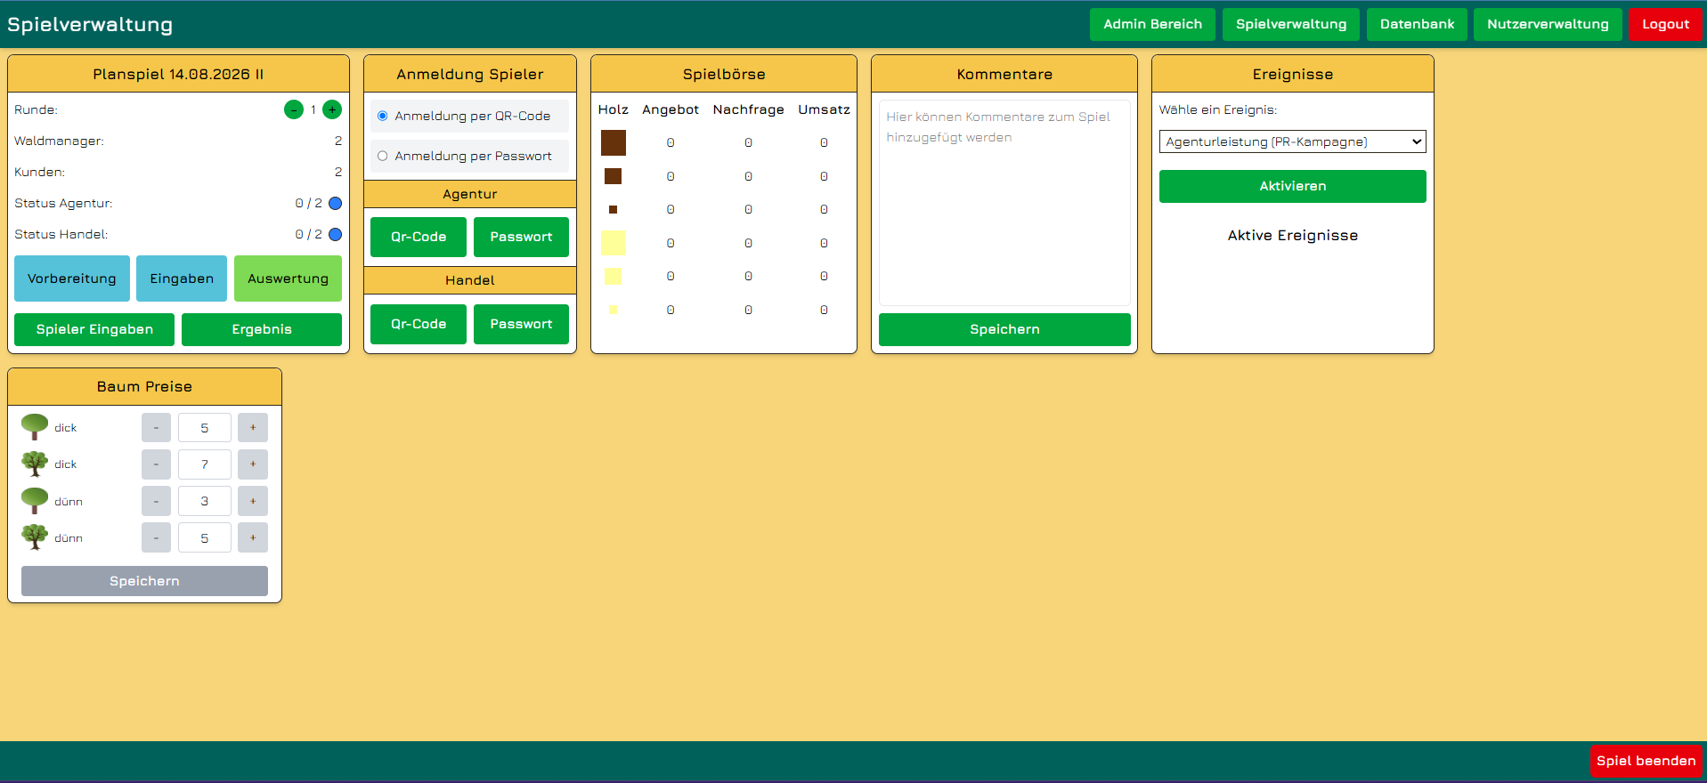Open the Admin Bereich page
Viewport: 1707px width, 783px height.
(x=1152, y=24)
